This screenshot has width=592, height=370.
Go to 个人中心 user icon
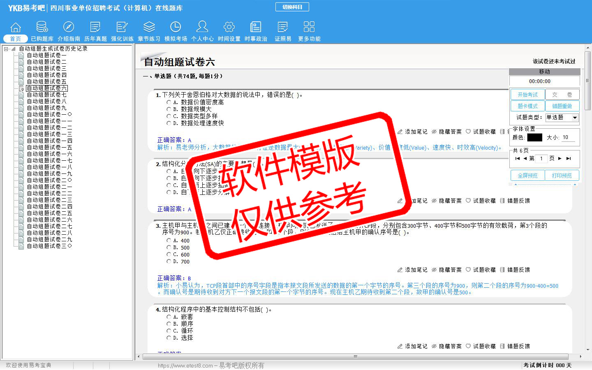point(202,28)
